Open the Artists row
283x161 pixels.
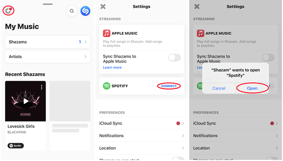tap(48, 57)
